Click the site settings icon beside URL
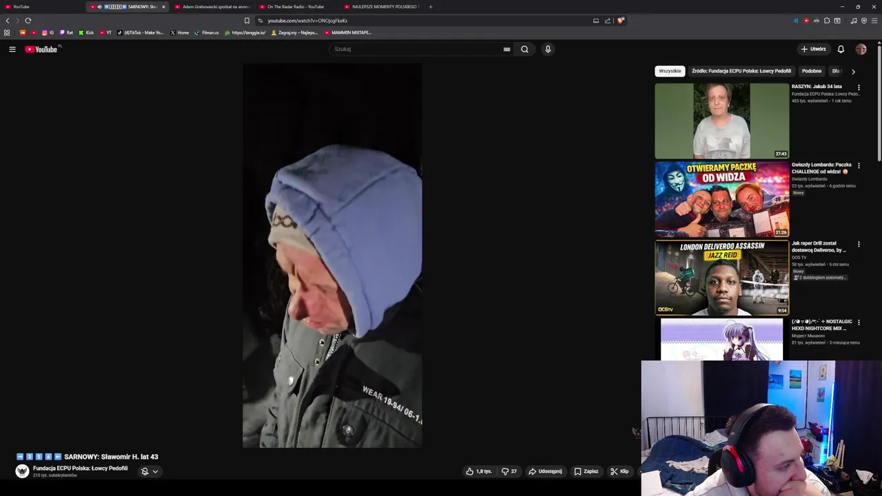This screenshot has width=882, height=496. [x=260, y=21]
